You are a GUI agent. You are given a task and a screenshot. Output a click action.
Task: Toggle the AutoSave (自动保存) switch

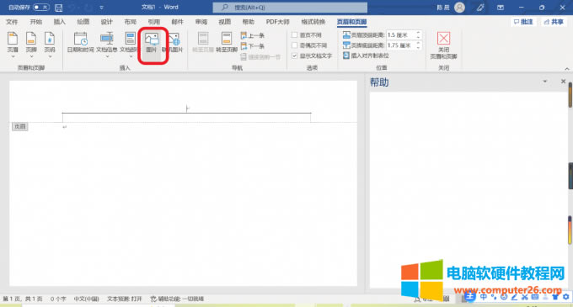(x=41, y=8)
